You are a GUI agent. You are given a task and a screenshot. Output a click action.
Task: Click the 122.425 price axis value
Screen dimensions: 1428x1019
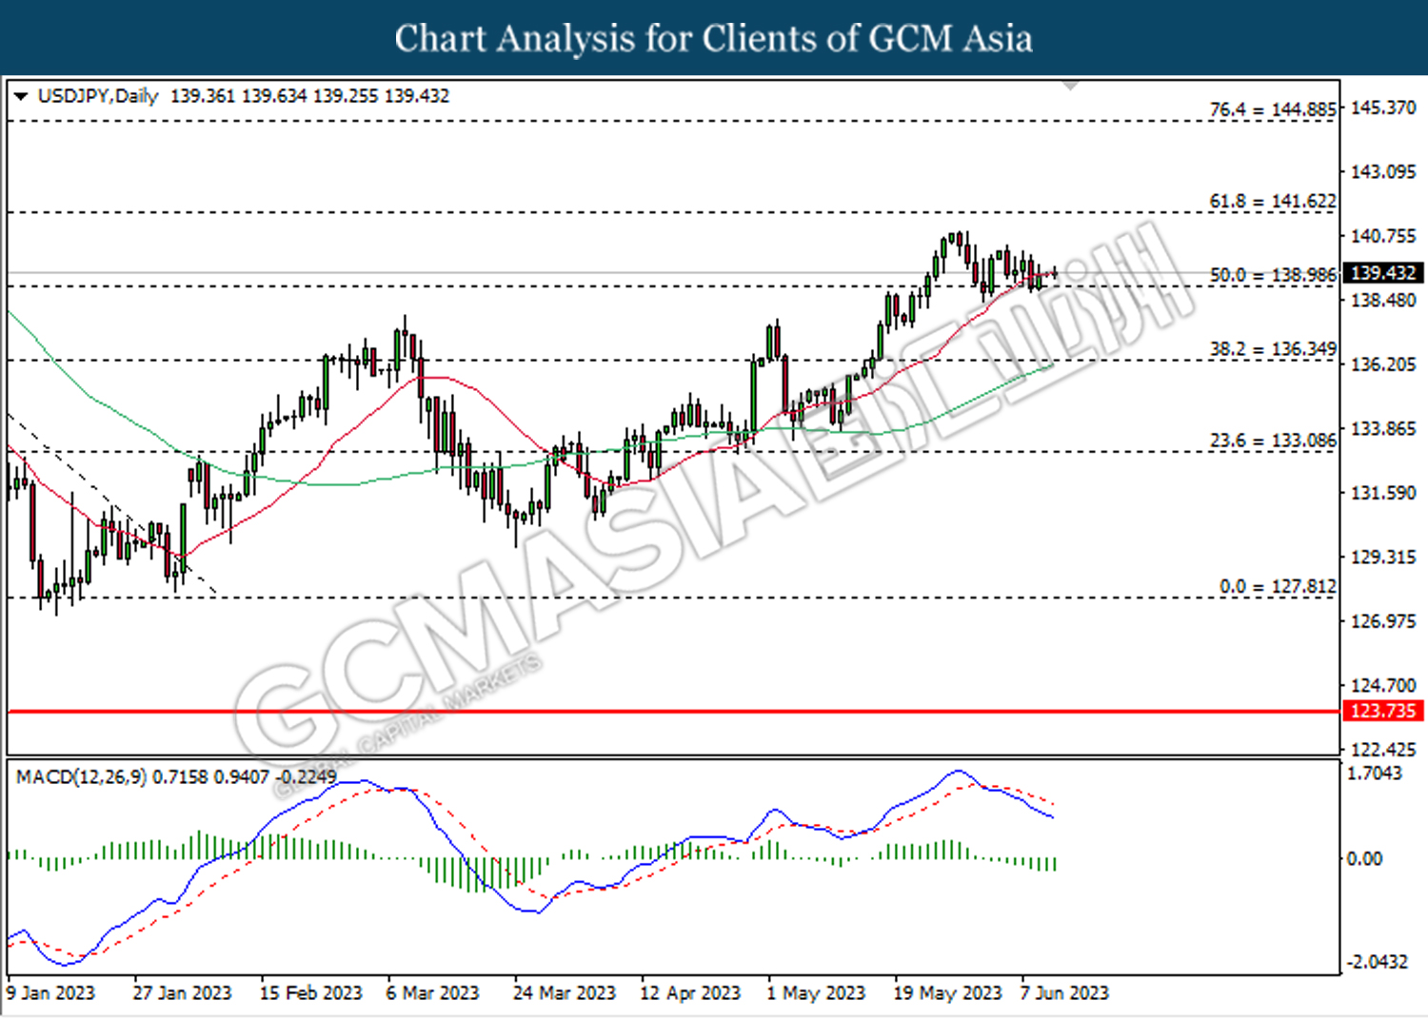[1383, 750]
